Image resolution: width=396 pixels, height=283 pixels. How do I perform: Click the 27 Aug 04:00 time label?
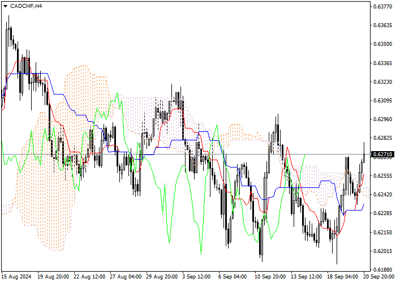(126, 277)
